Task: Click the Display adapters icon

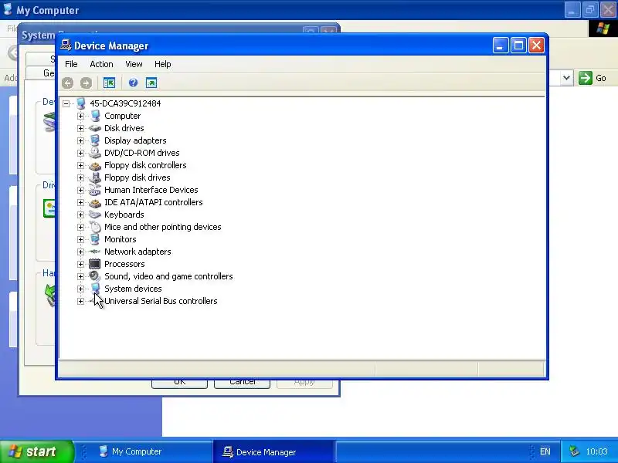Action: tap(95, 140)
